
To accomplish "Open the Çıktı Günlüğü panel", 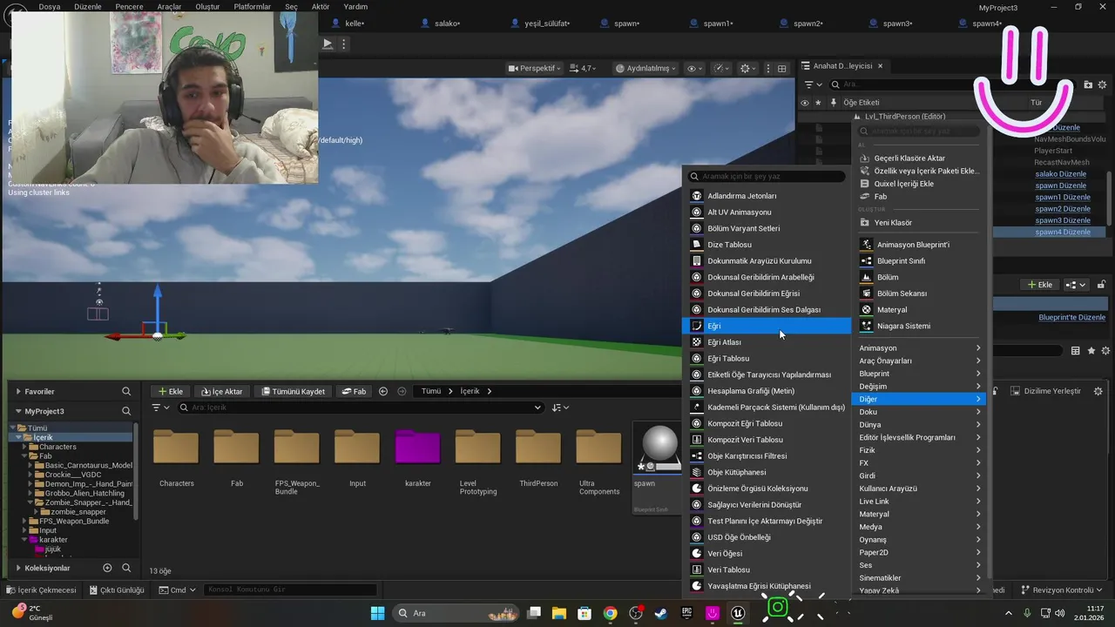I will point(116,590).
